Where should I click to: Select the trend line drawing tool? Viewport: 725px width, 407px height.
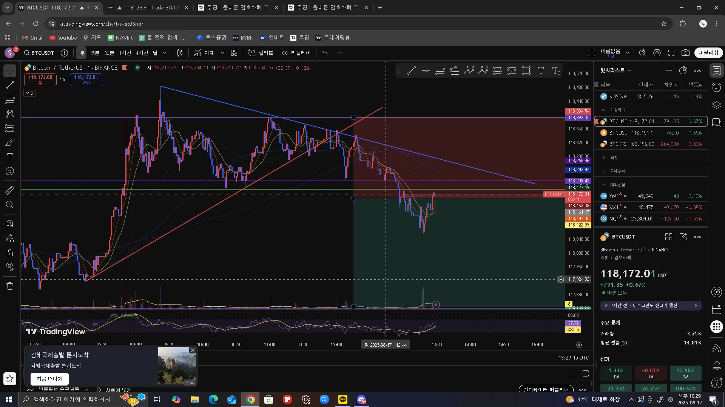click(10, 85)
